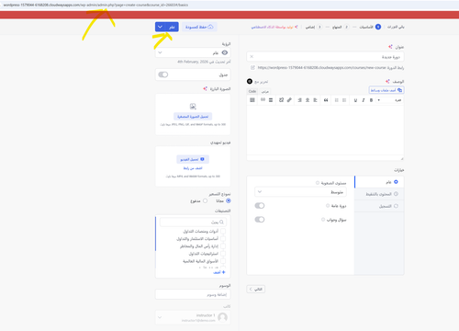The image size is (459, 331).
Task: Click AI sparkle icon beside عنوان label
Action: (390, 47)
